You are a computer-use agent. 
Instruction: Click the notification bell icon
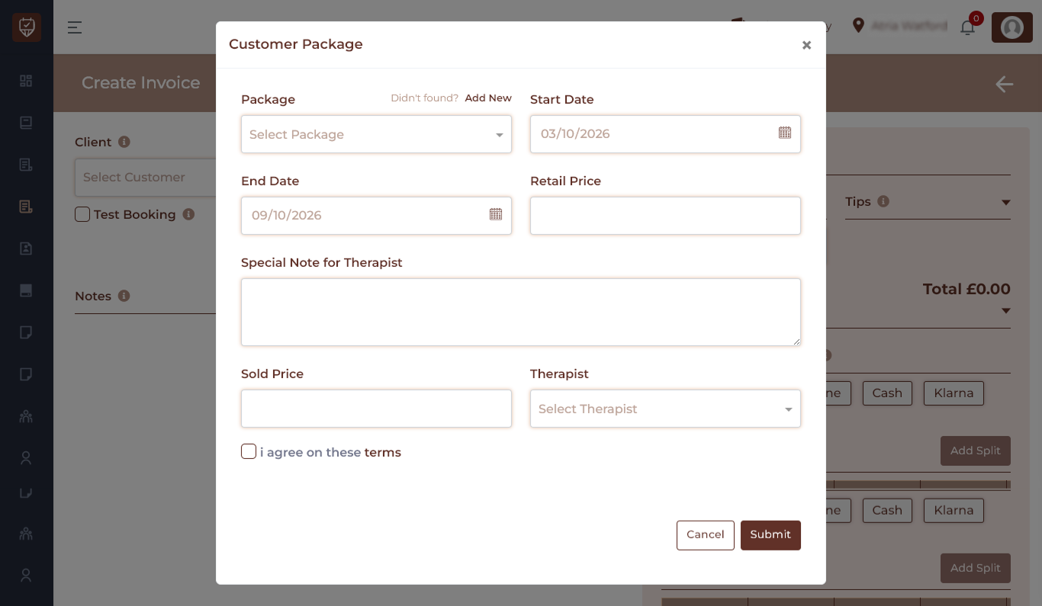click(967, 27)
